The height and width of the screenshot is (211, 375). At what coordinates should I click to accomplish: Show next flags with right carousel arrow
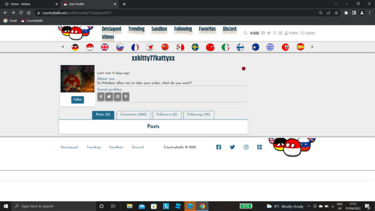[312, 47]
